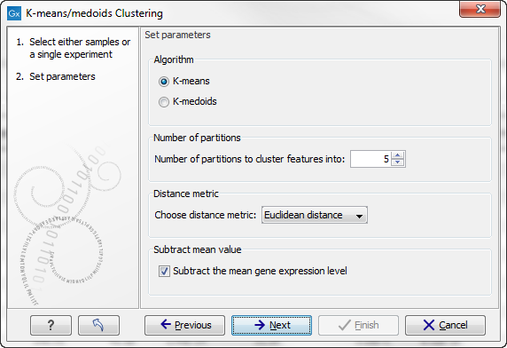The height and width of the screenshot is (348, 507).
Task: Proceed with the Next button
Action: pyautogui.click(x=271, y=325)
